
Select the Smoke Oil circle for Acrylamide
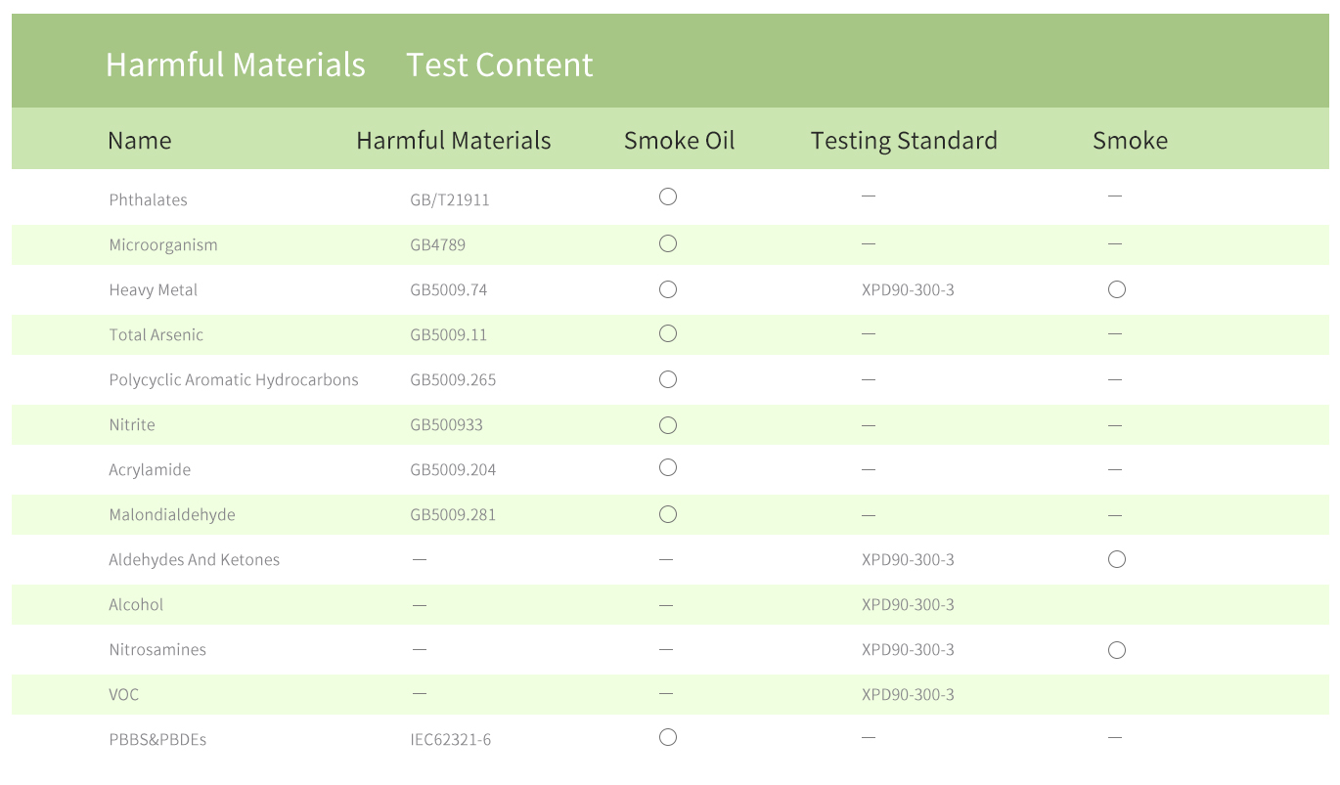[668, 467]
